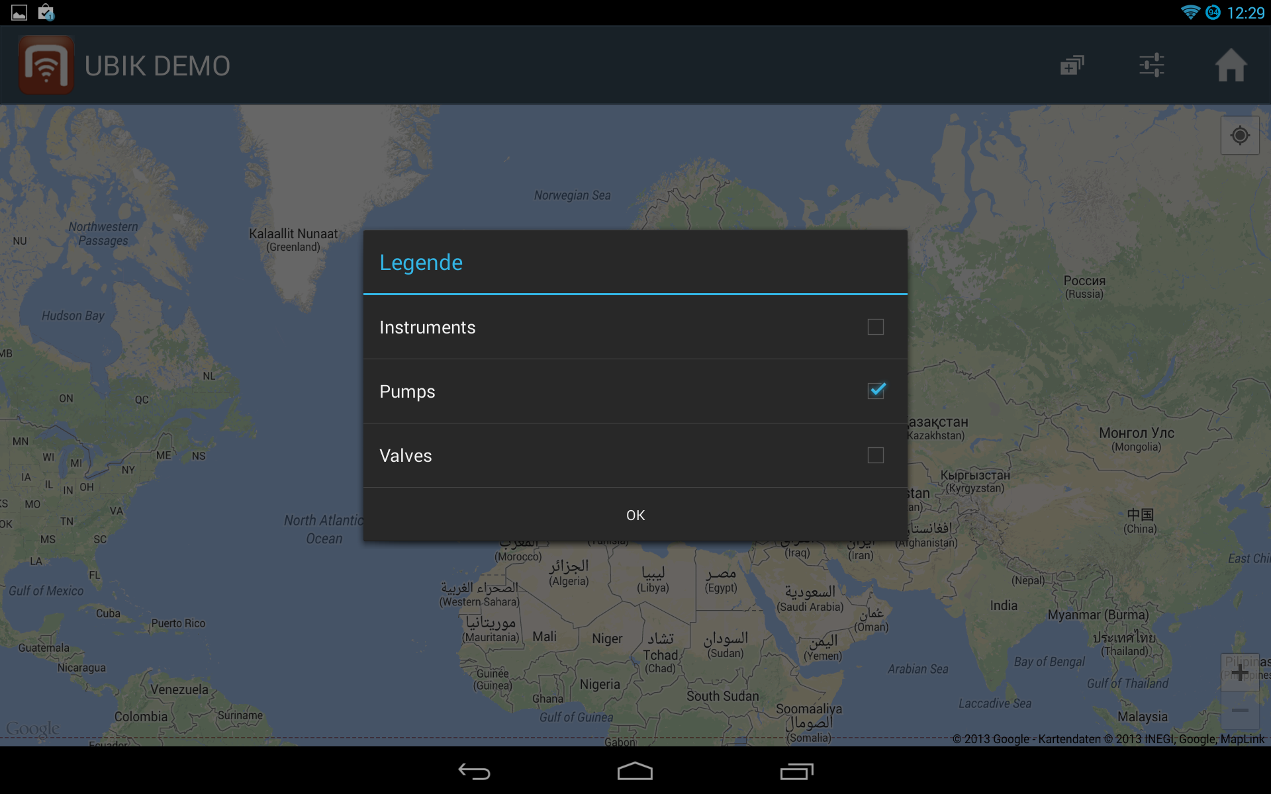
Task: Go to the Home screen icon
Action: tap(1231, 66)
